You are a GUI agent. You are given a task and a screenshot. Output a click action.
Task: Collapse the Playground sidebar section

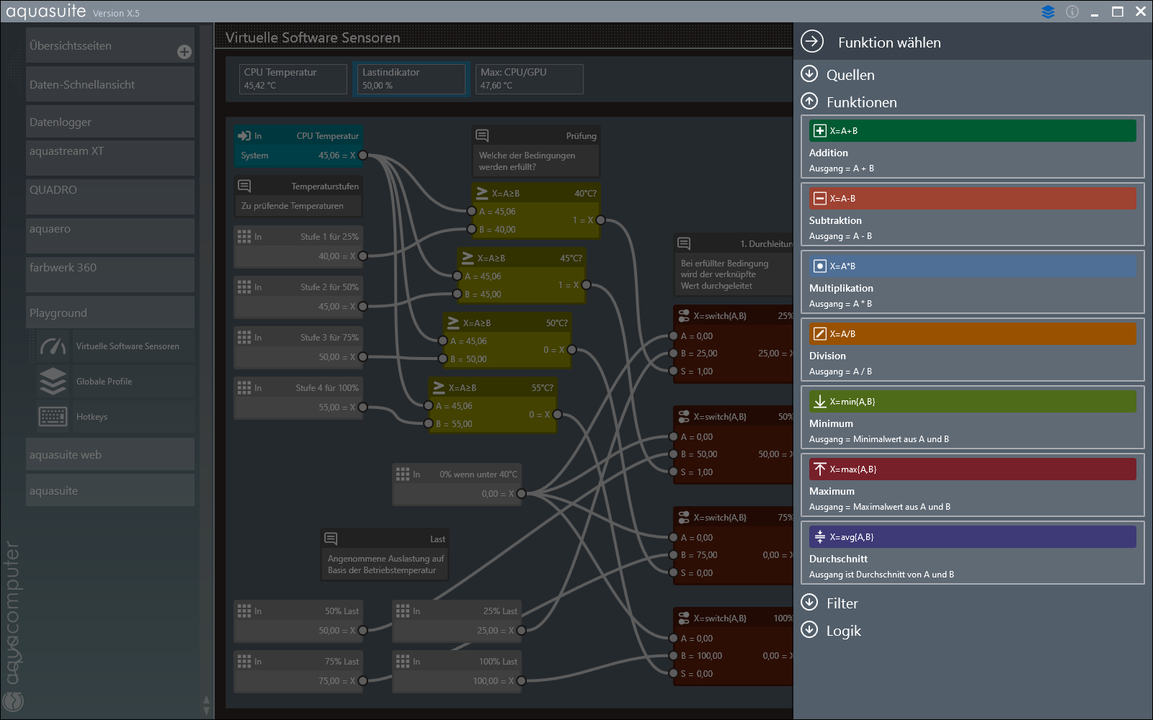point(110,312)
